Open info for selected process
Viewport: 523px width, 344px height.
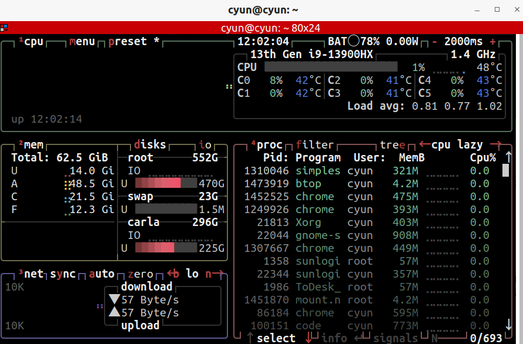pyautogui.click(x=334, y=338)
